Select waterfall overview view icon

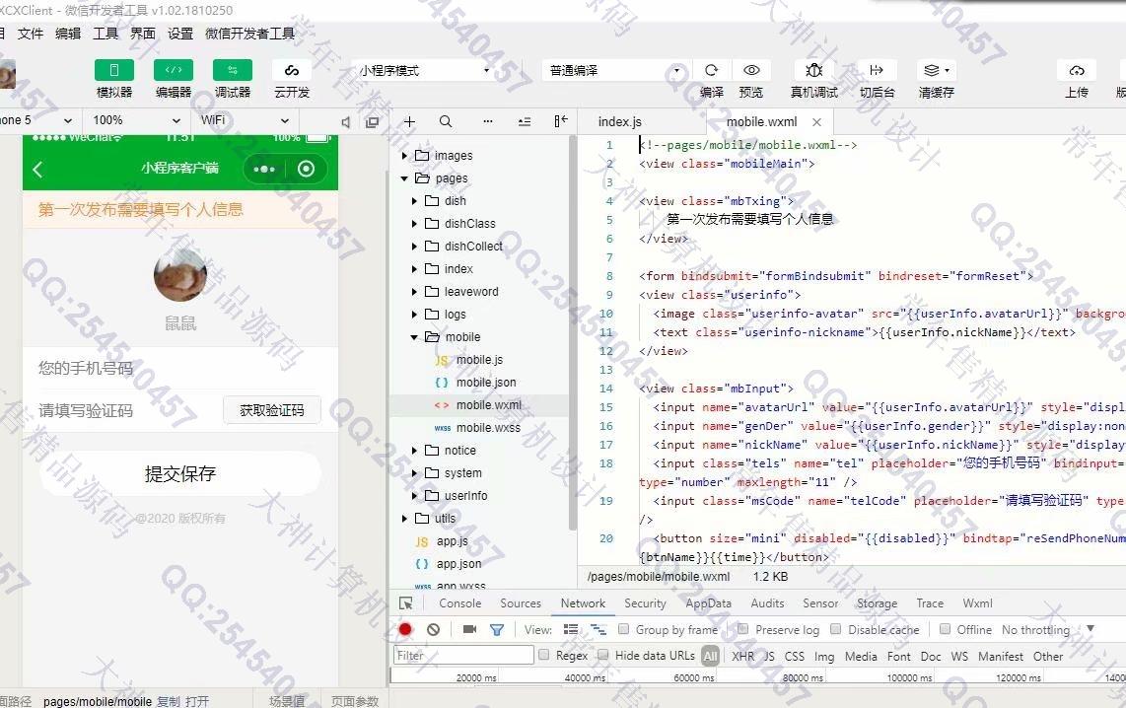pyautogui.click(x=598, y=630)
